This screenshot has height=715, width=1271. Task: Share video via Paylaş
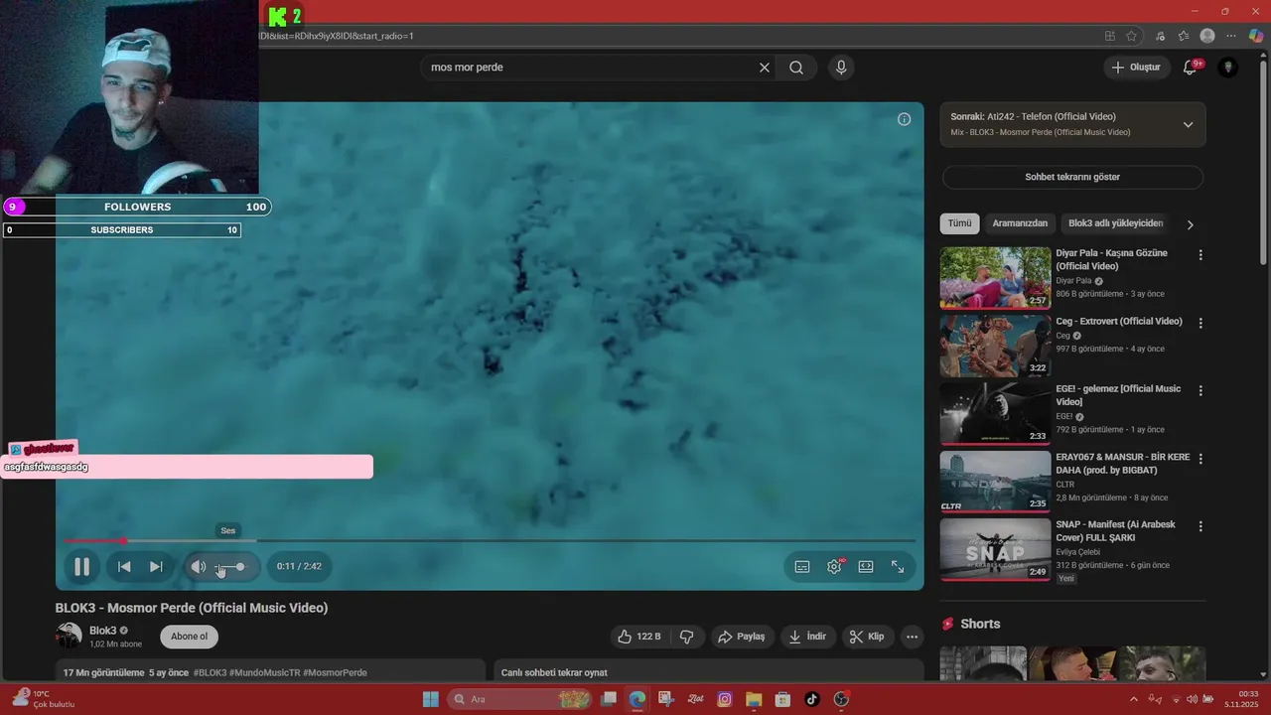point(742,637)
